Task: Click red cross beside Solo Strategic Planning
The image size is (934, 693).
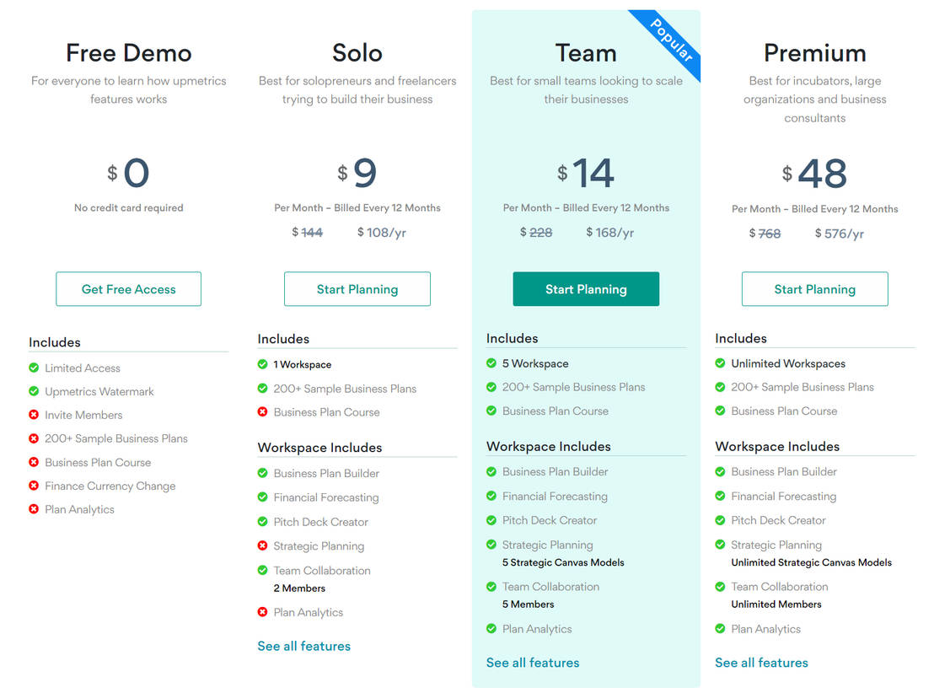Action: click(x=263, y=545)
